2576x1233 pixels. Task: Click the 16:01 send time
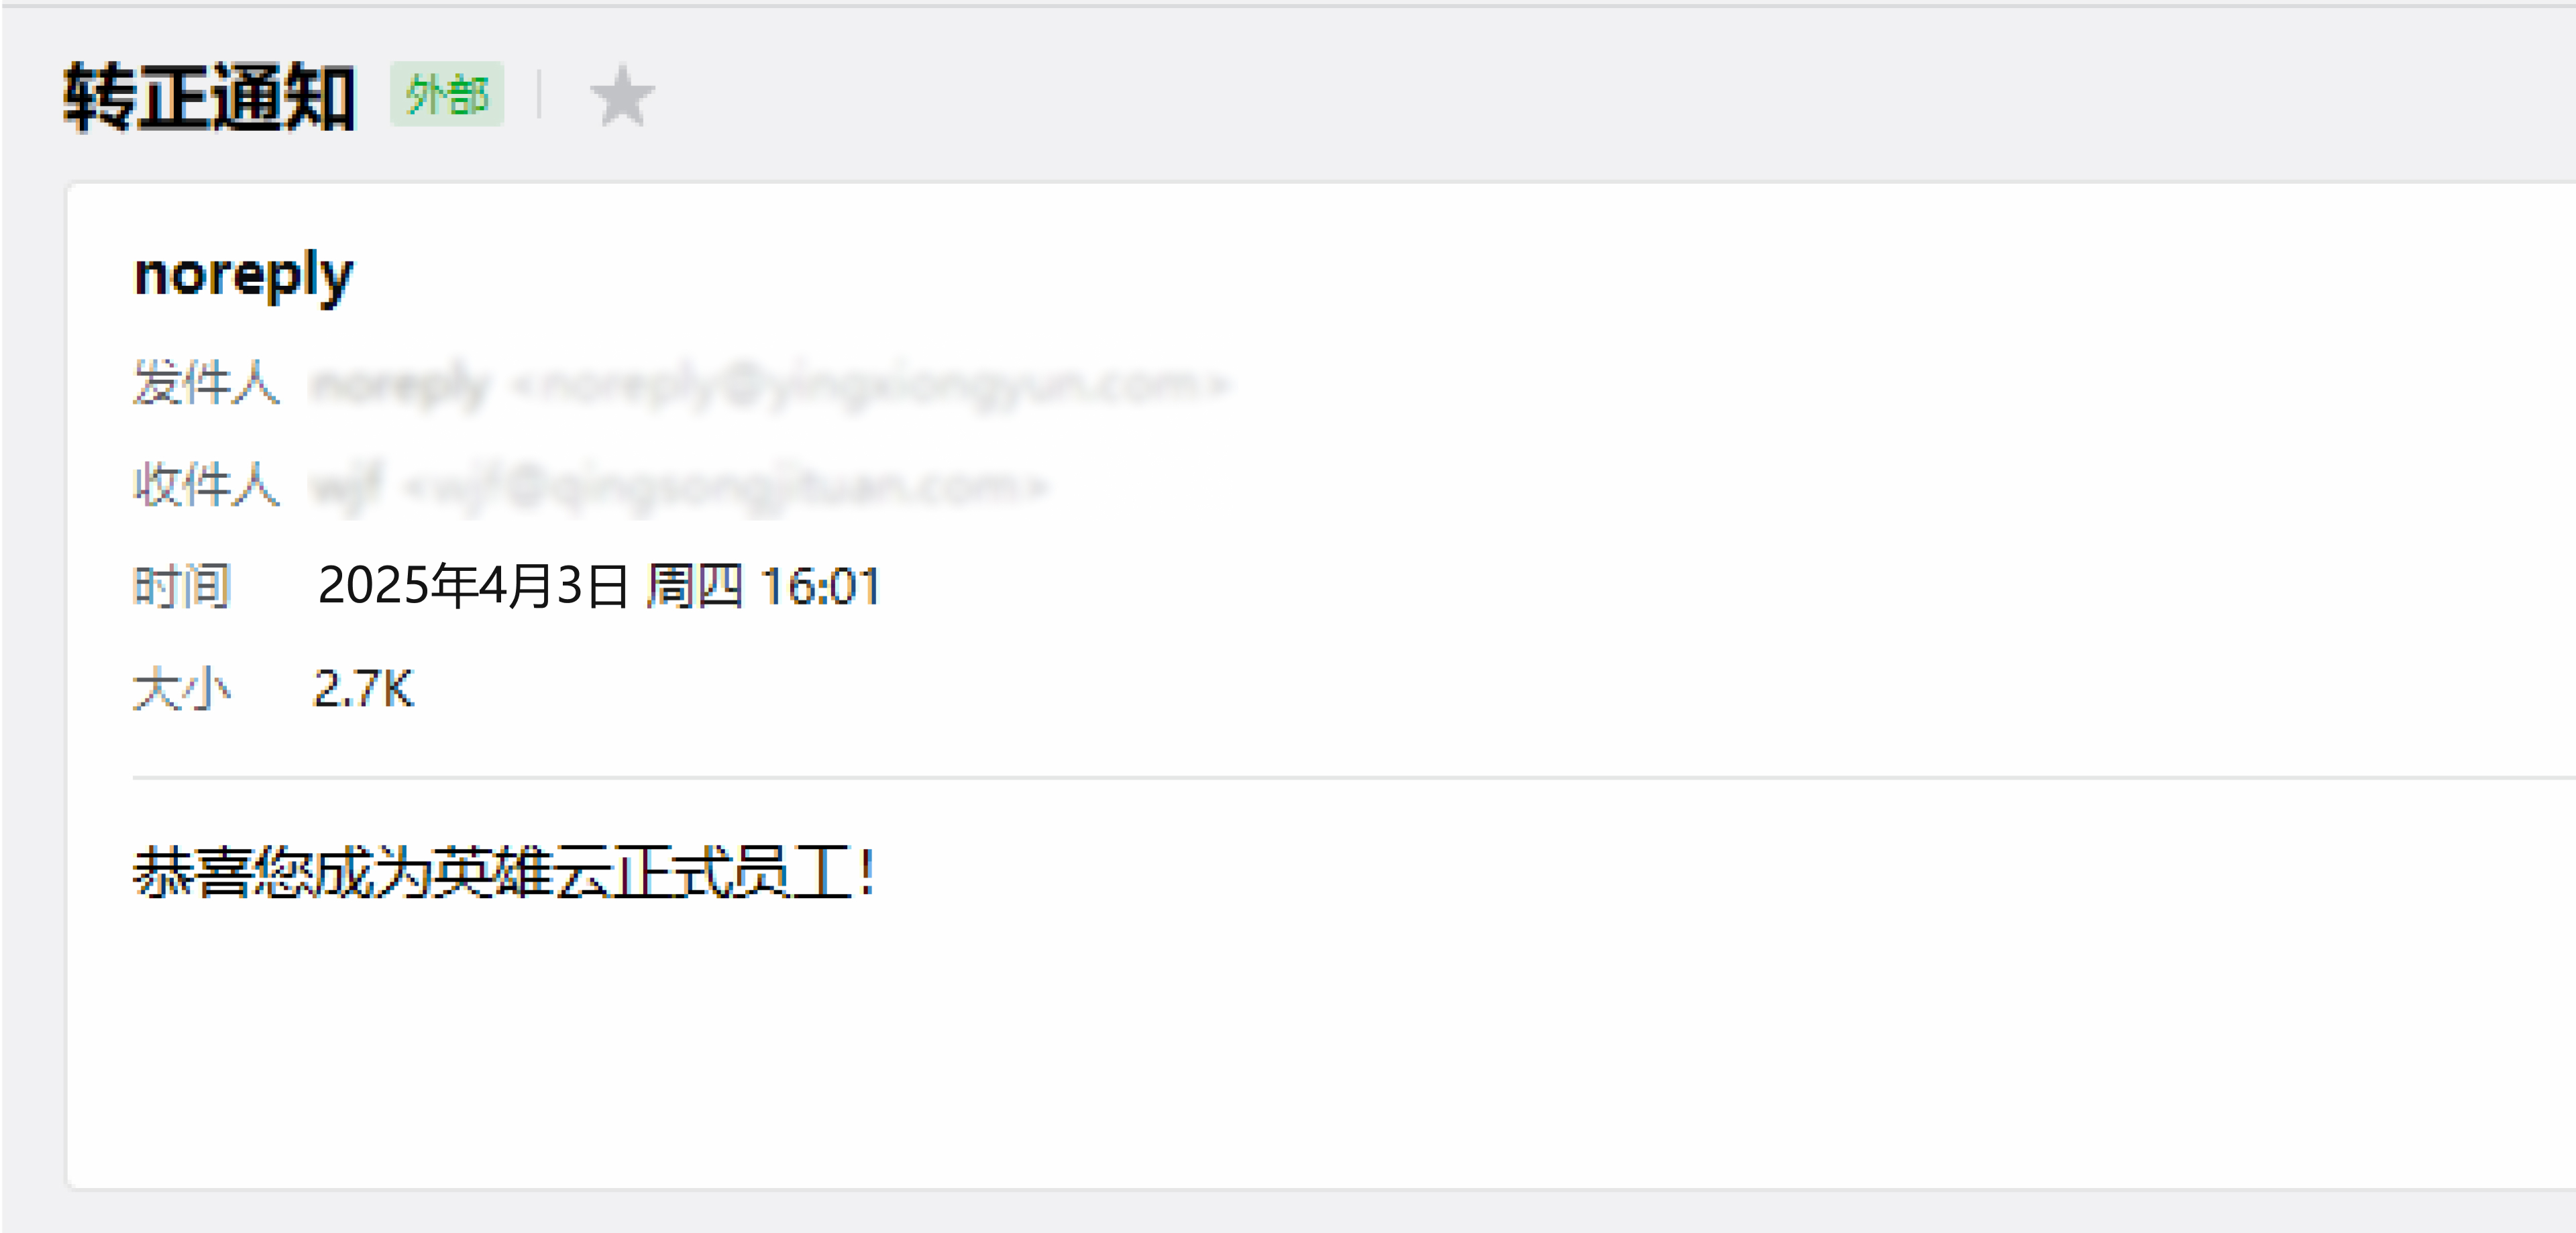820,587
